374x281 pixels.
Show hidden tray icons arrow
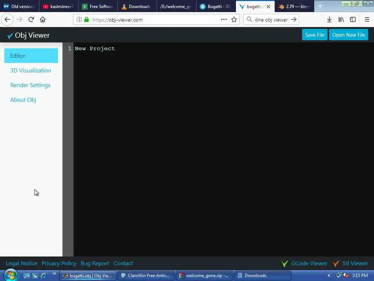(329, 276)
